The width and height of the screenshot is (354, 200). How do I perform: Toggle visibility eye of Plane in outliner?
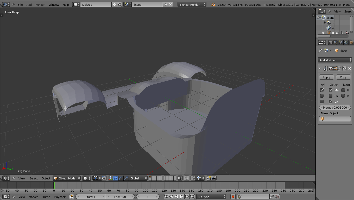337,33
